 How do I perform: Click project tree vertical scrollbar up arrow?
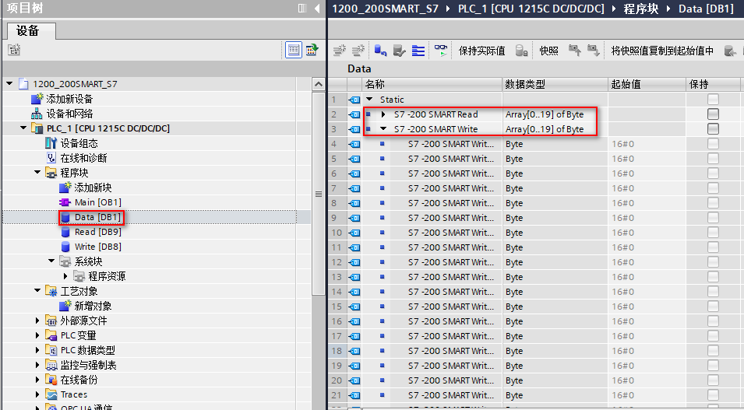(317, 84)
